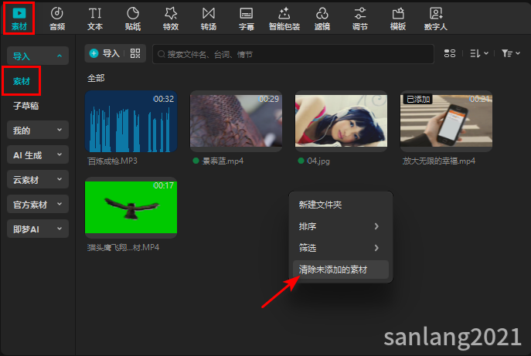
Task: Open the filter dropdown icon
Action: pos(511,53)
